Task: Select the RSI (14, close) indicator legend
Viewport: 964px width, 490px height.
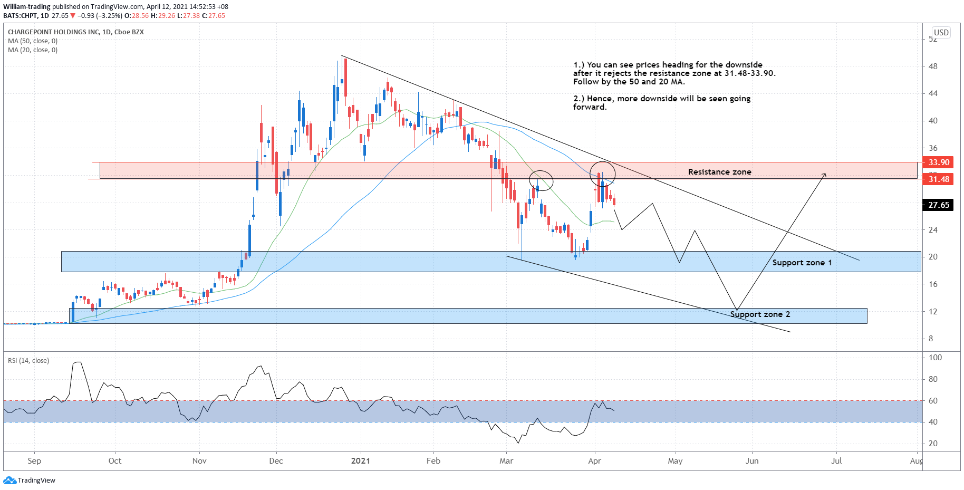Action: (28, 360)
